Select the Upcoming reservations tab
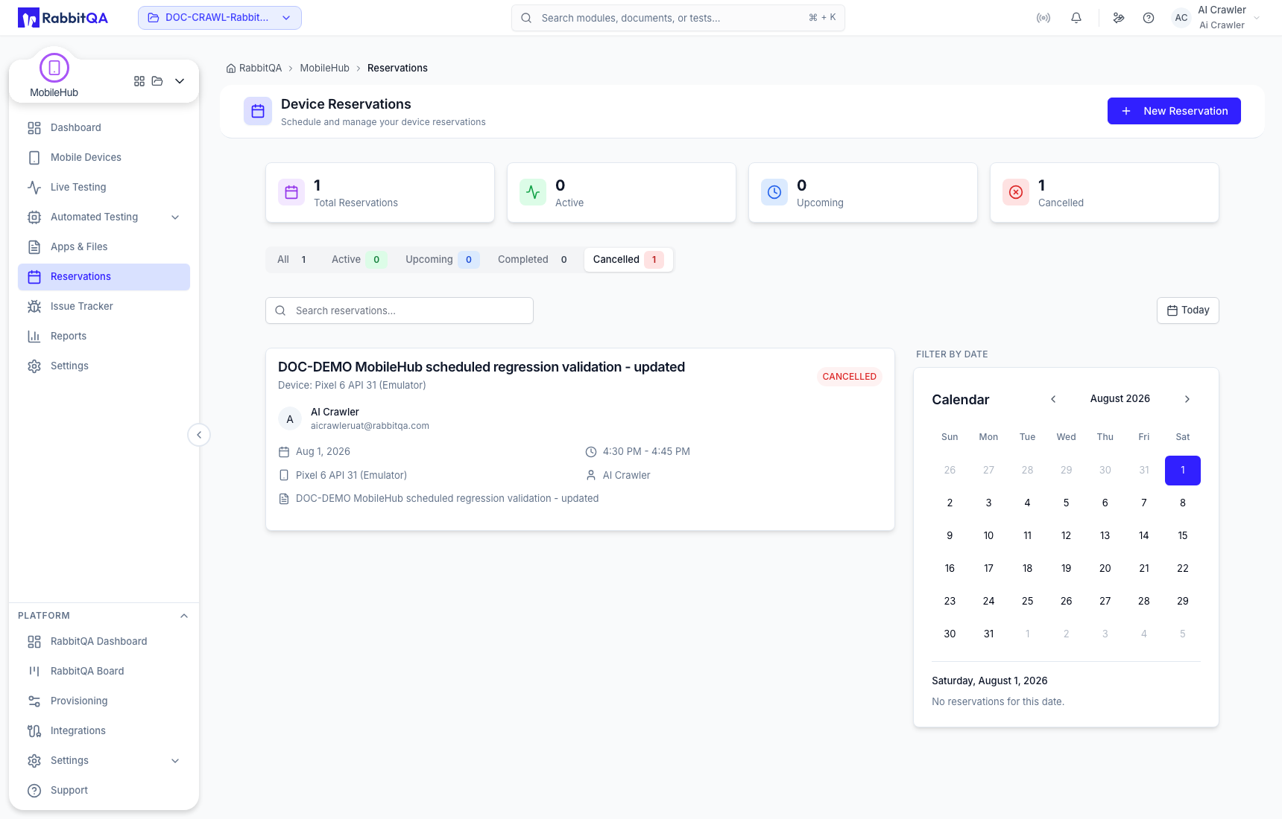The height and width of the screenshot is (819, 1282). 441,260
